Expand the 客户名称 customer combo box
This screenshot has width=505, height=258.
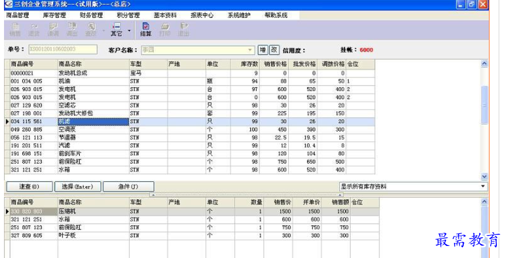click(x=250, y=50)
